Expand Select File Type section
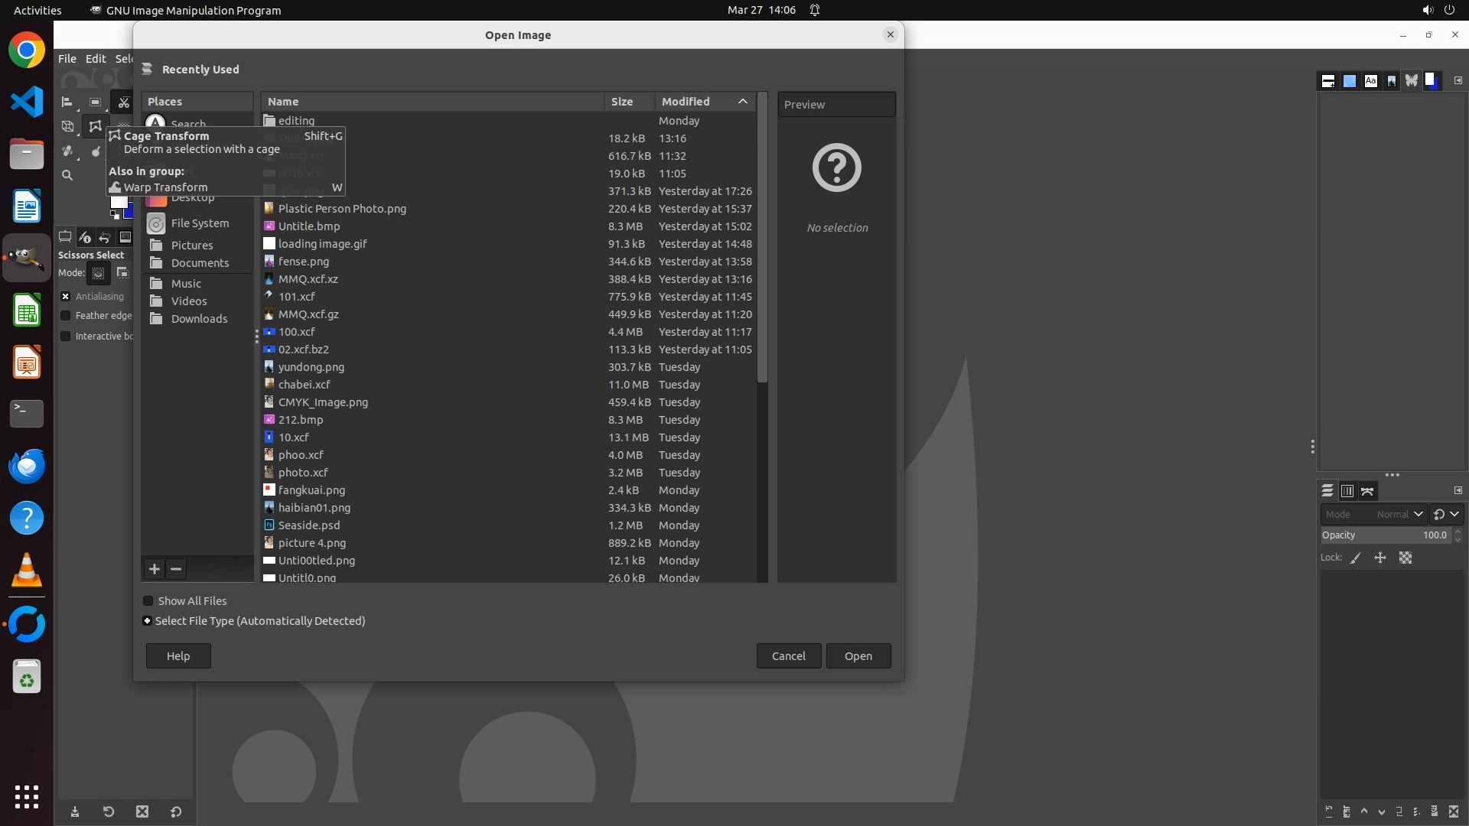 (148, 621)
